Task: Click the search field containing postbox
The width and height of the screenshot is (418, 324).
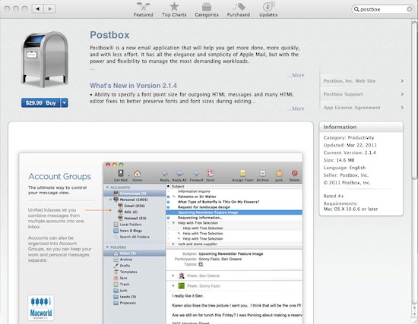Action: (382, 9)
